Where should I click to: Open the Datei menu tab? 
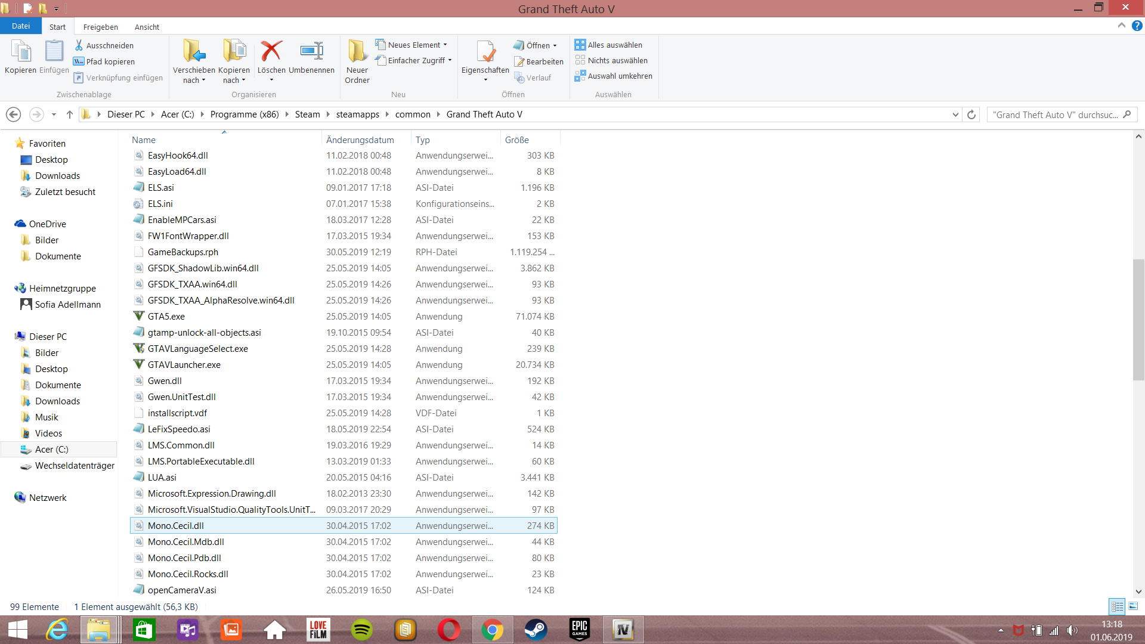tap(21, 26)
